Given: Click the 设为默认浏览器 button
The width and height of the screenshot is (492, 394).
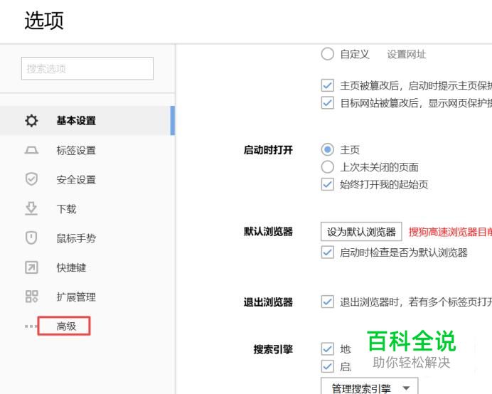Looking at the screenshot, I should (x=361, y=232).
